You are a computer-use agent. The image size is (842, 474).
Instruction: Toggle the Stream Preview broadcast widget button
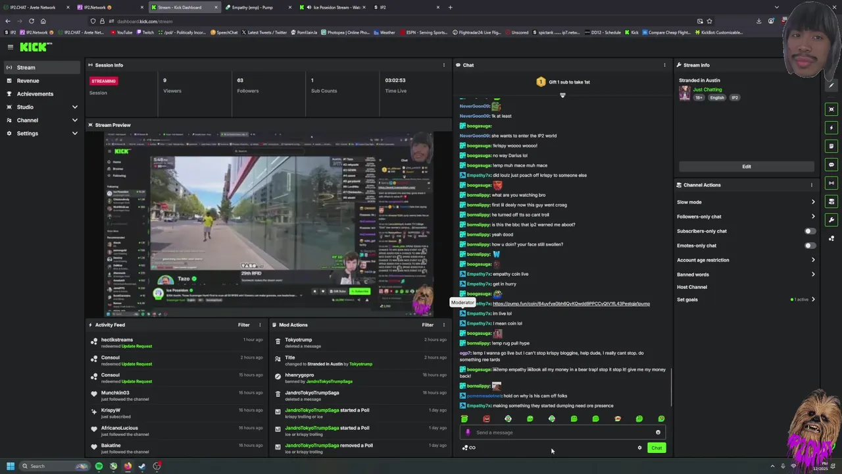831,183
